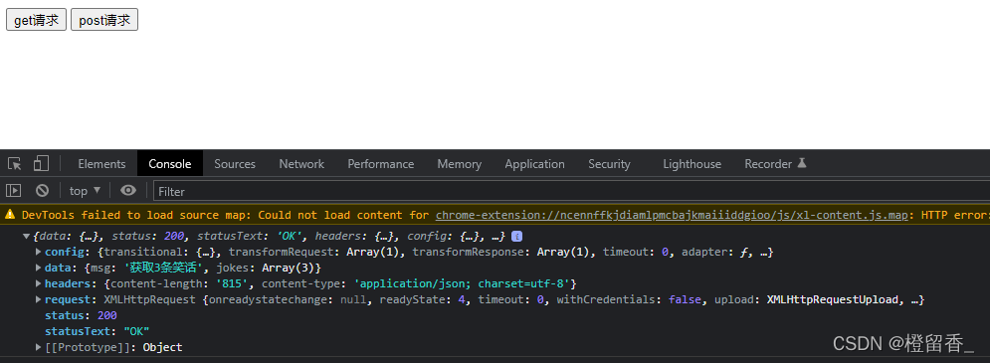Open live expression eye icon
Image resolution: width=990 pixels, height=363 pixels.
(x=128, y=191)
